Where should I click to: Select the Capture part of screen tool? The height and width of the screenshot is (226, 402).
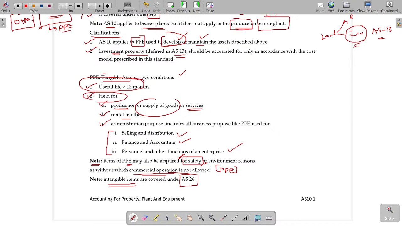tap(258, 218)
